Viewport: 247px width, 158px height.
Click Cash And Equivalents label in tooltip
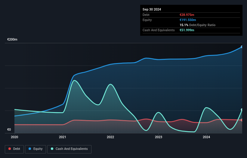point(159,30)
